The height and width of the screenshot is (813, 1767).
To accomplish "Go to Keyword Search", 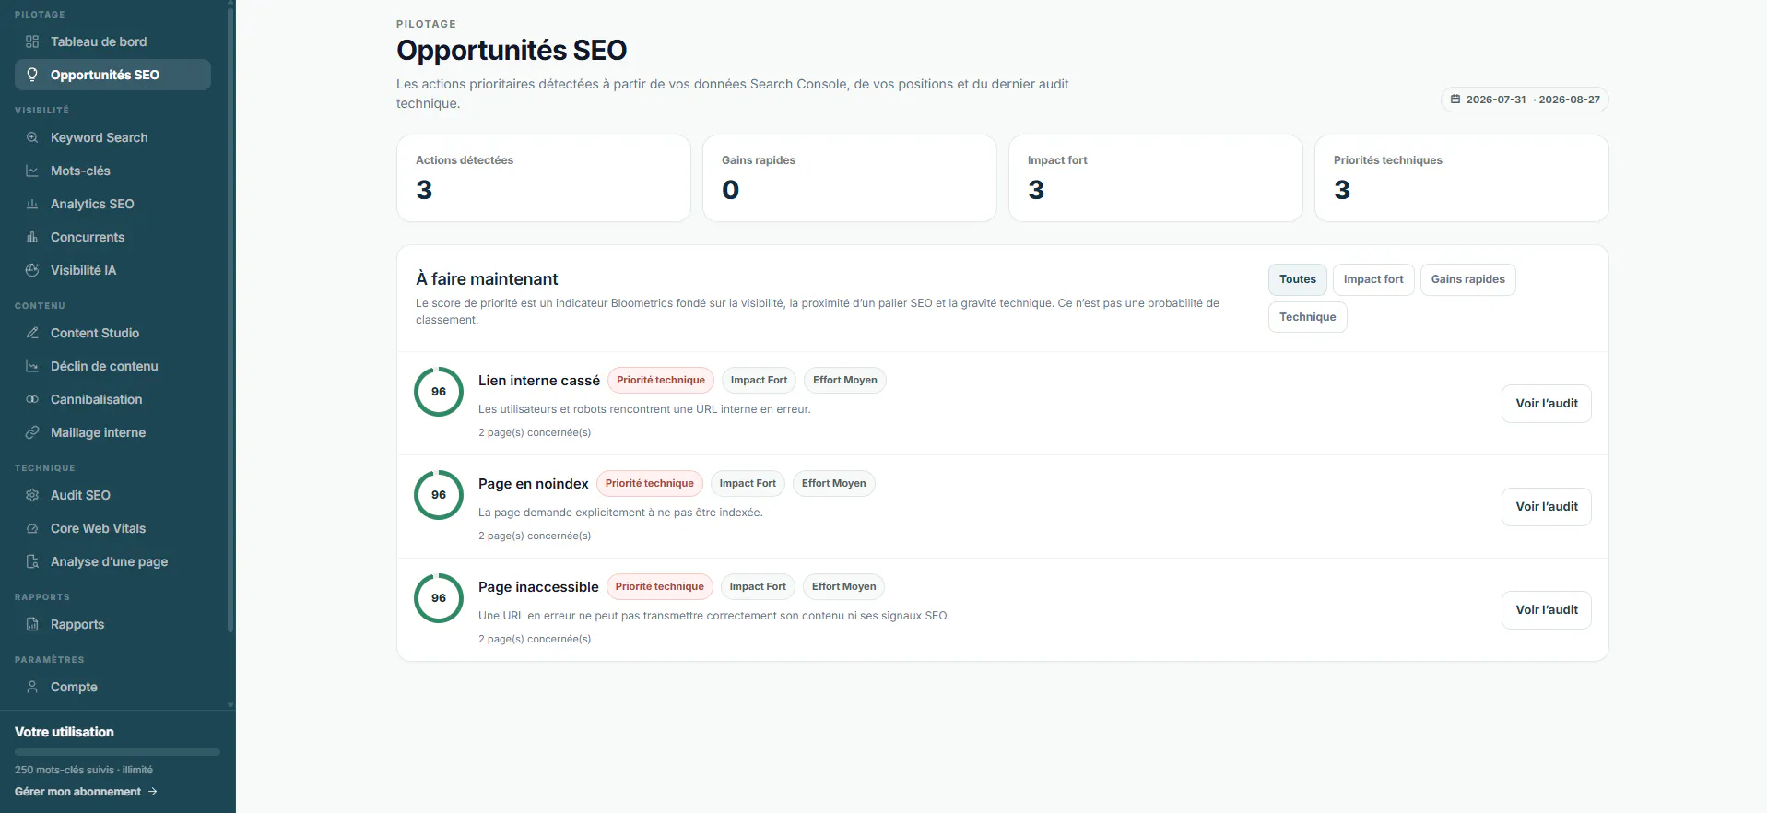I will (112, 137).
